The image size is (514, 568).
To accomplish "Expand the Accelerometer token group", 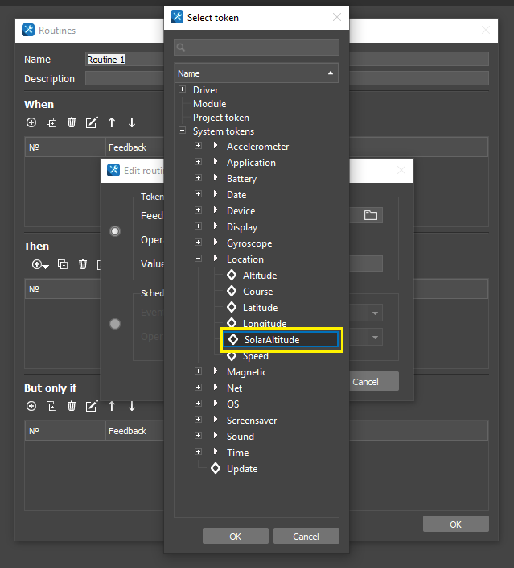I will 198,147.
